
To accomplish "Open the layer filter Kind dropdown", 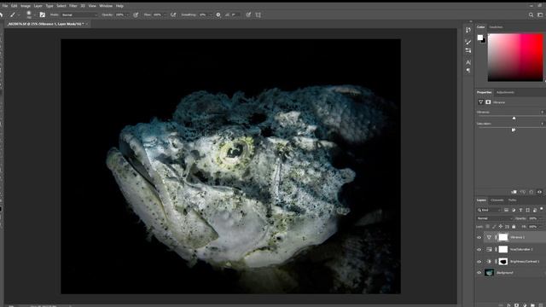I will coord(489,210).
